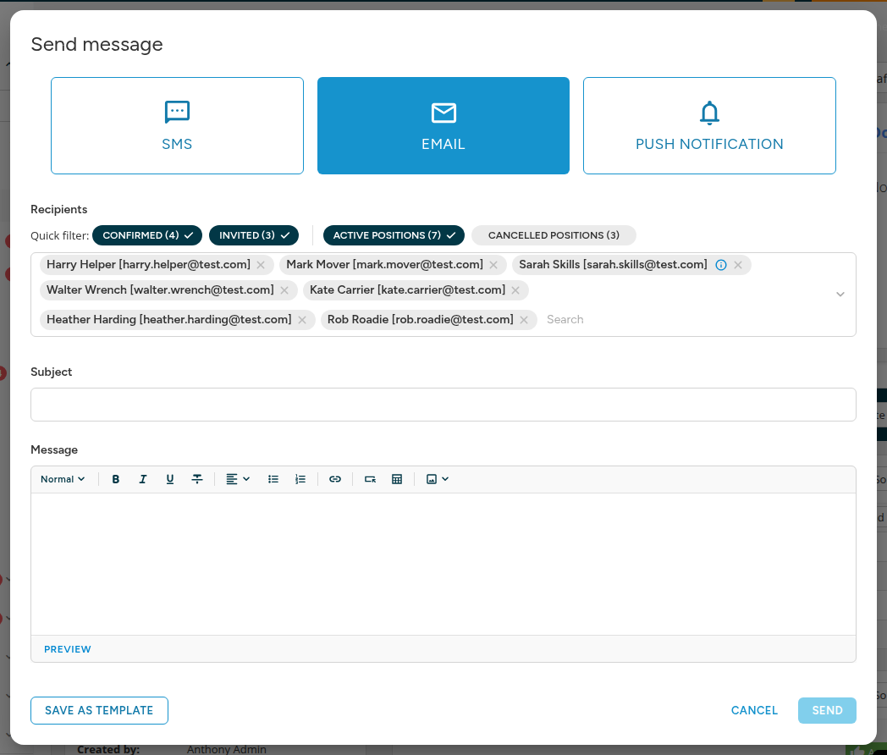This screenshot has height=755, width=887.
Task: Insert a hyperlink
Action: [335, 479]
